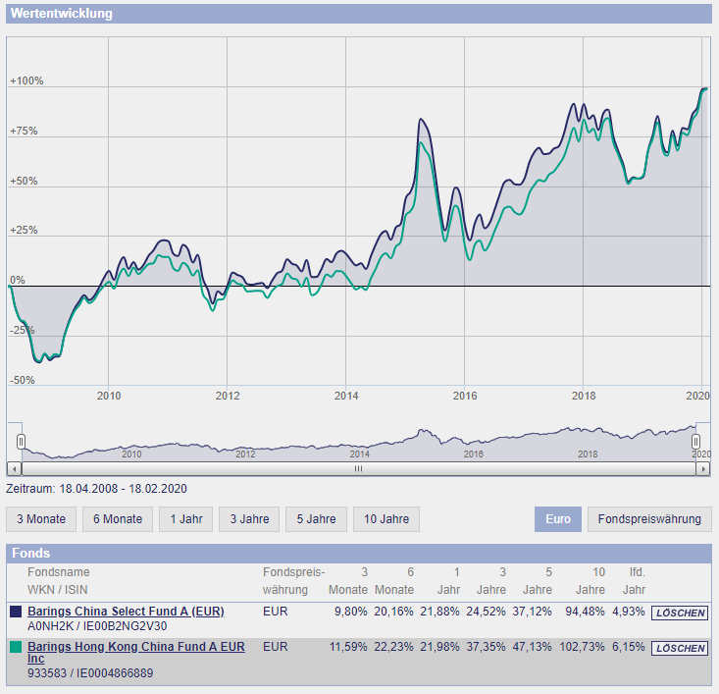Click the 6 Monate value 22,23%

pos(393,647)
